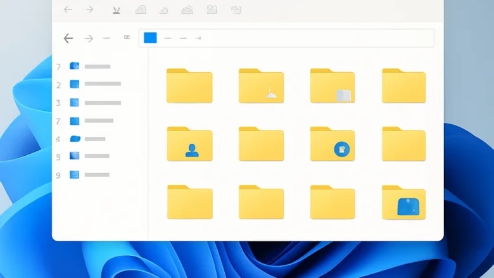Open the folder with the person silhouette
This screenshot has width=494, height=278.
pyautogui.click(x=189, y=144)
